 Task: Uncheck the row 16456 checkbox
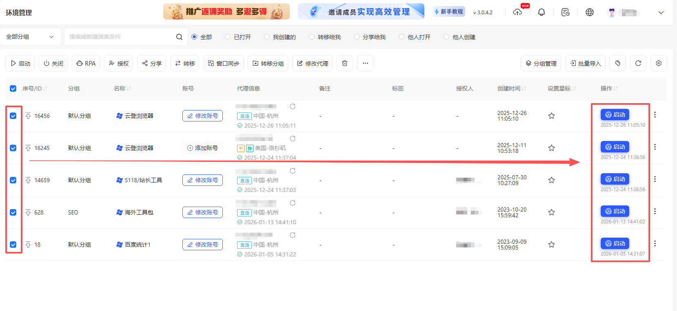click(x=13, y=116)
